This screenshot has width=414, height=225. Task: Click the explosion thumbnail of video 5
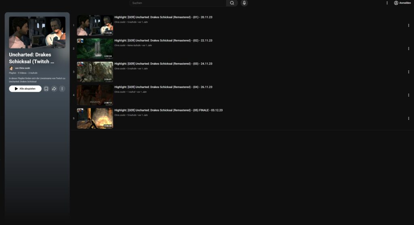pyautogui.click(x=95, y=118)
